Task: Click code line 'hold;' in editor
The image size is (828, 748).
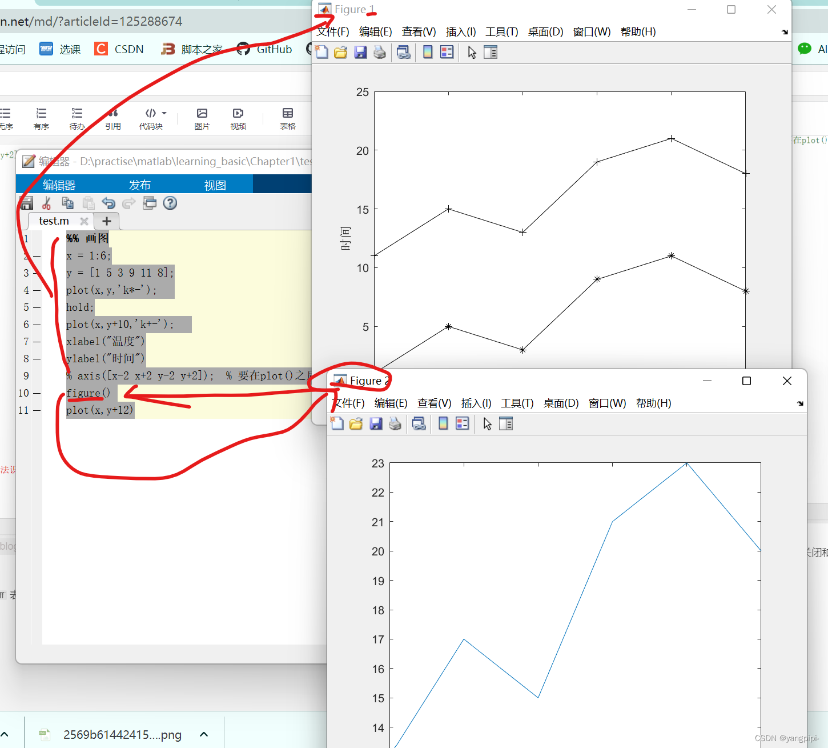Action: tap(80, 307)
